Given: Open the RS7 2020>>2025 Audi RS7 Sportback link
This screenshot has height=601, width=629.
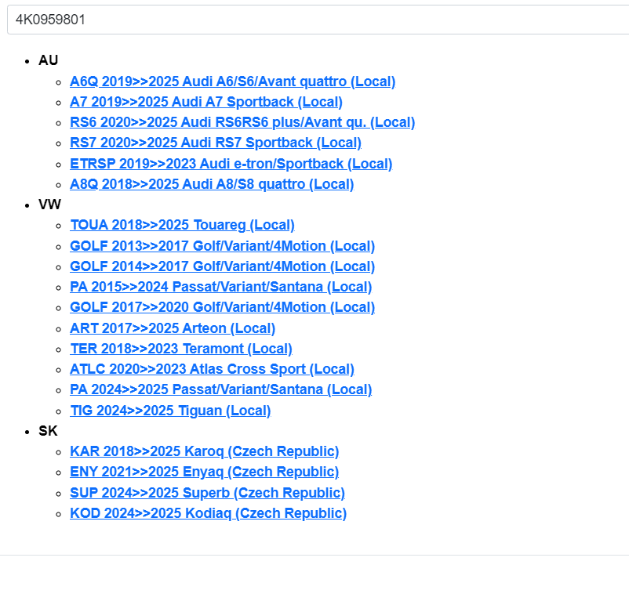Looking at the screenshot, I should pos(215,143).
